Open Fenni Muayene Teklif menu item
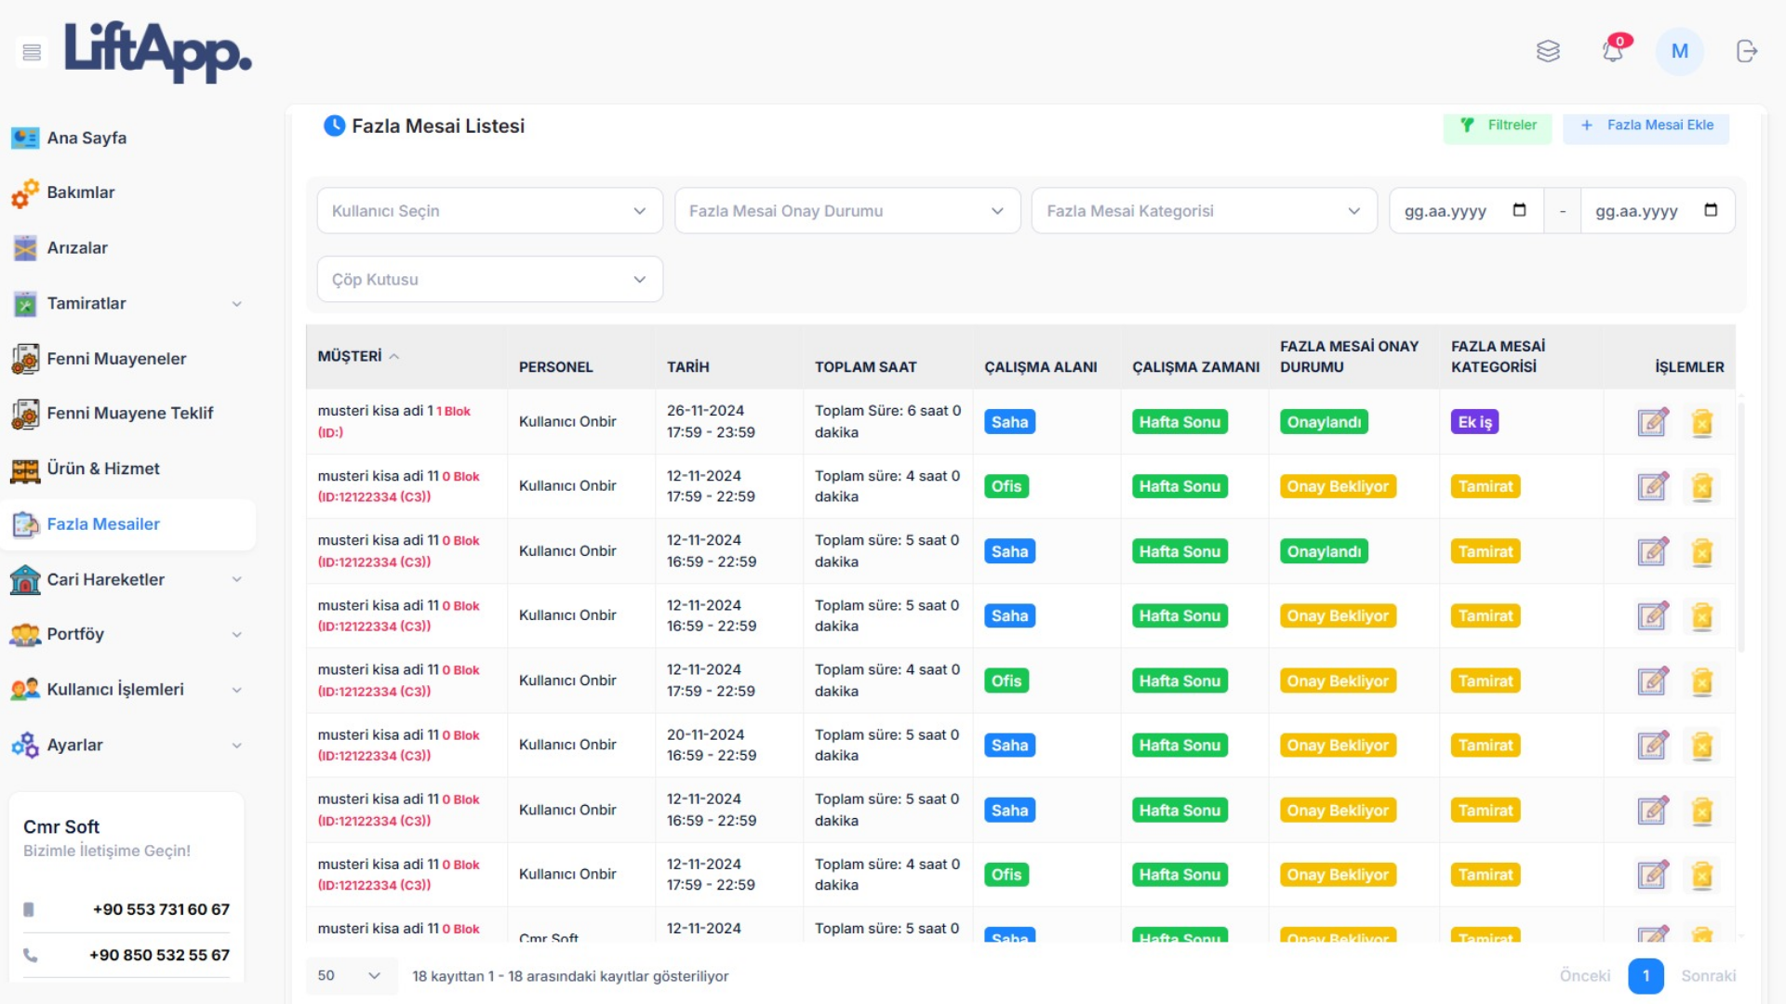Viewport: 1786px width, 1004px height. (129, 413)
